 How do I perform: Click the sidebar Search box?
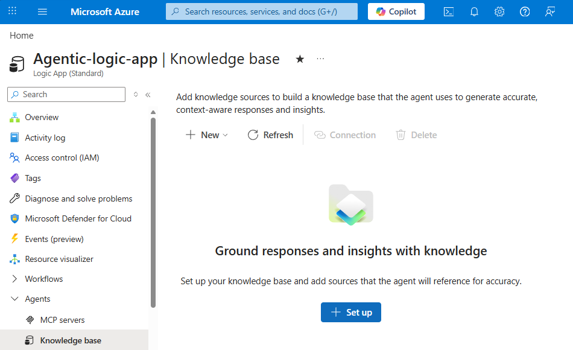tap(66, 94)
